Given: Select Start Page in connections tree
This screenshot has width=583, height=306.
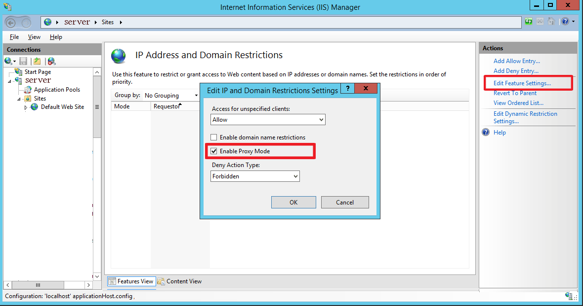Looking at the screenshot, I should (38, 71).
